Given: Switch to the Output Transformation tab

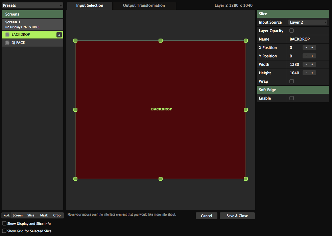Looking at the screenshot, I should 144,5.
